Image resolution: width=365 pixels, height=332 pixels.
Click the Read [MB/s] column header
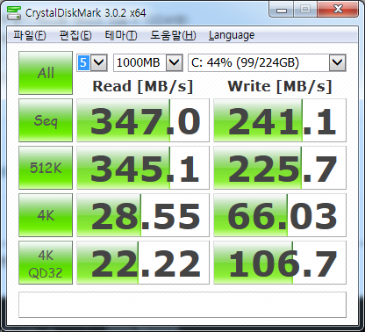pyautogui.click(x=143, y=86)
